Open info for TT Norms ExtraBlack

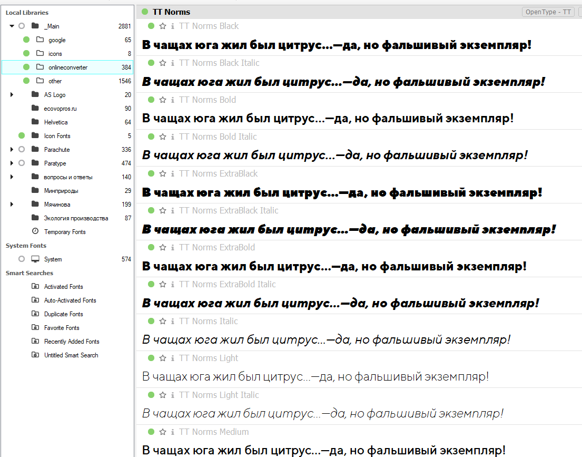(173, 173)
